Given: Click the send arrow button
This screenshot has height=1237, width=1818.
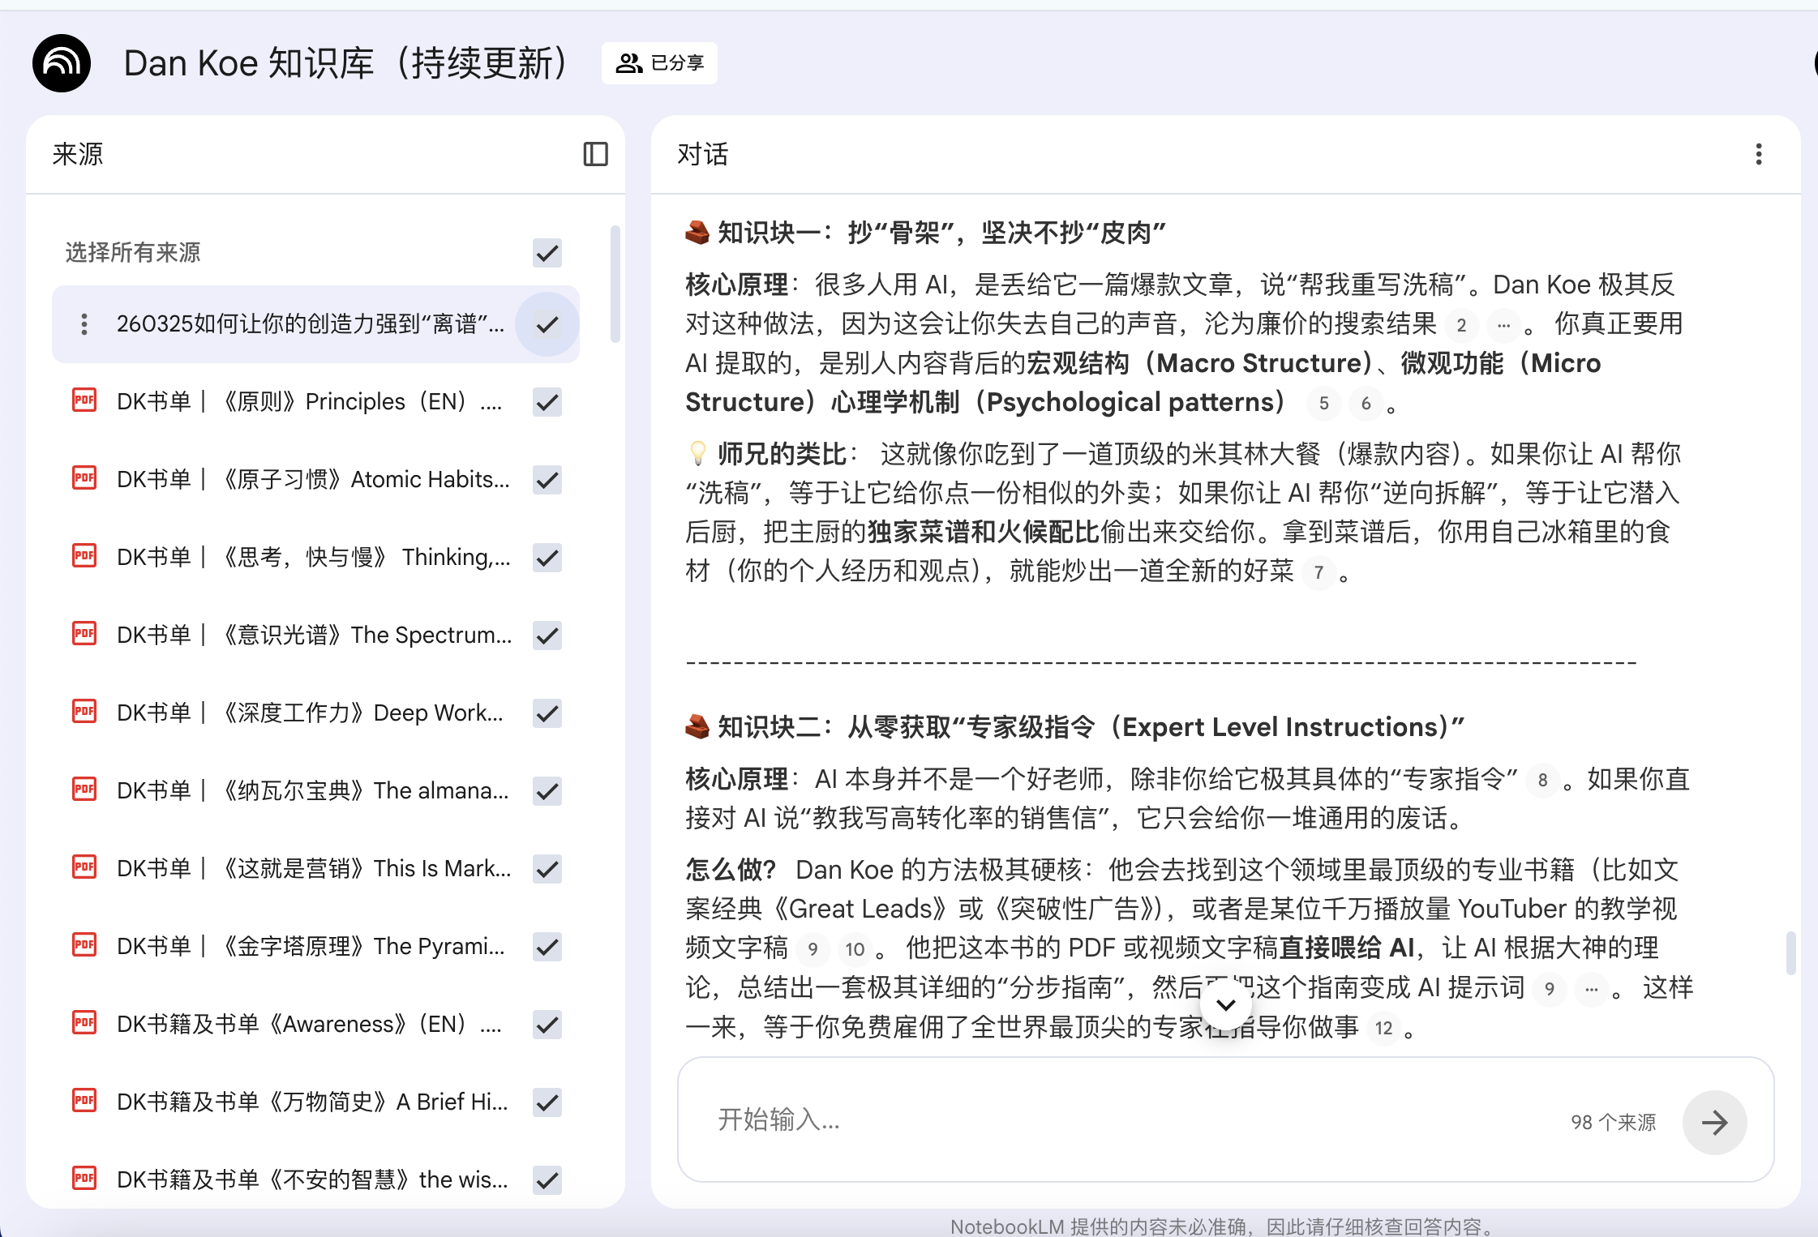Looking at the screenshot, I should tap(1713, 1122).
